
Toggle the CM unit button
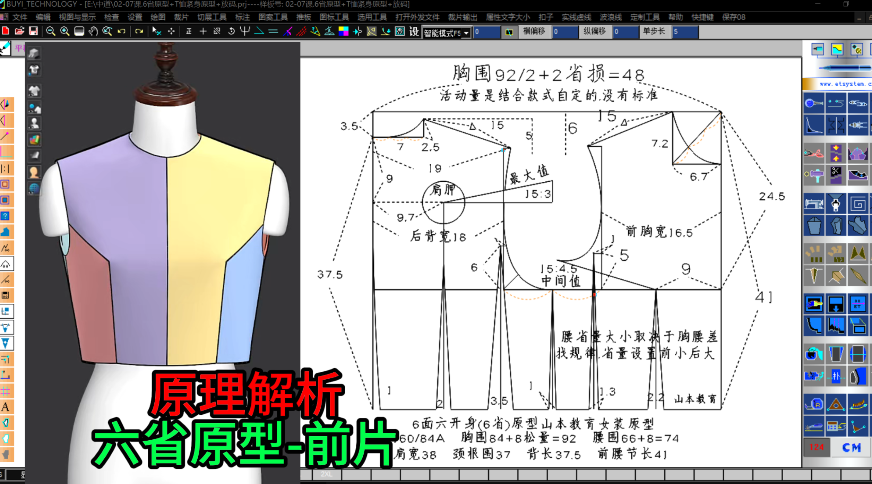click(851, 447)
